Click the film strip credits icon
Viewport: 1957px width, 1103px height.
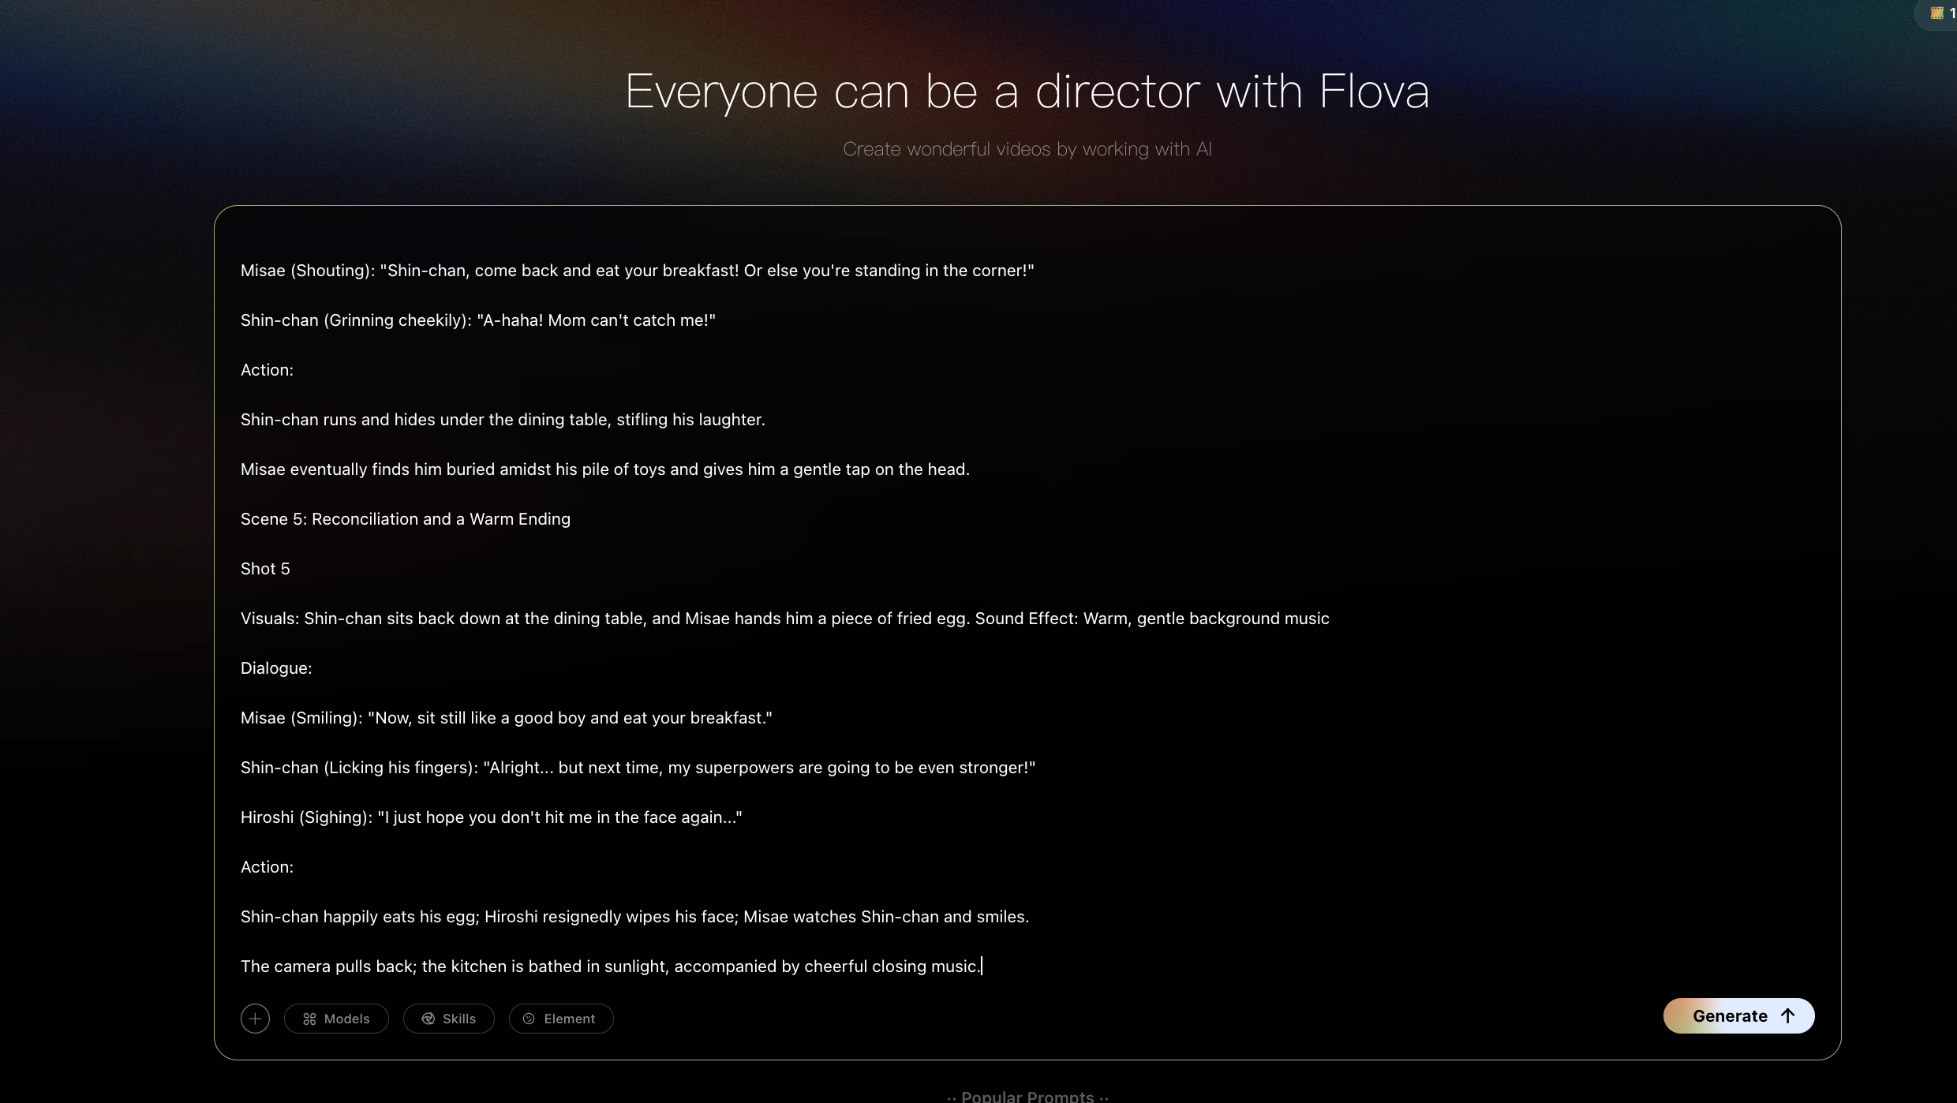point(1937,13)
